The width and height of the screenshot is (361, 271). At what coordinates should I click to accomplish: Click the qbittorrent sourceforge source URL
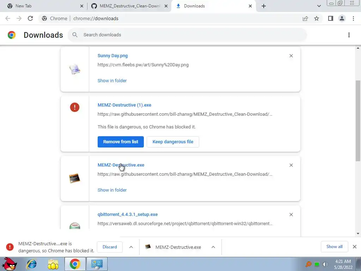coord(185,223)
